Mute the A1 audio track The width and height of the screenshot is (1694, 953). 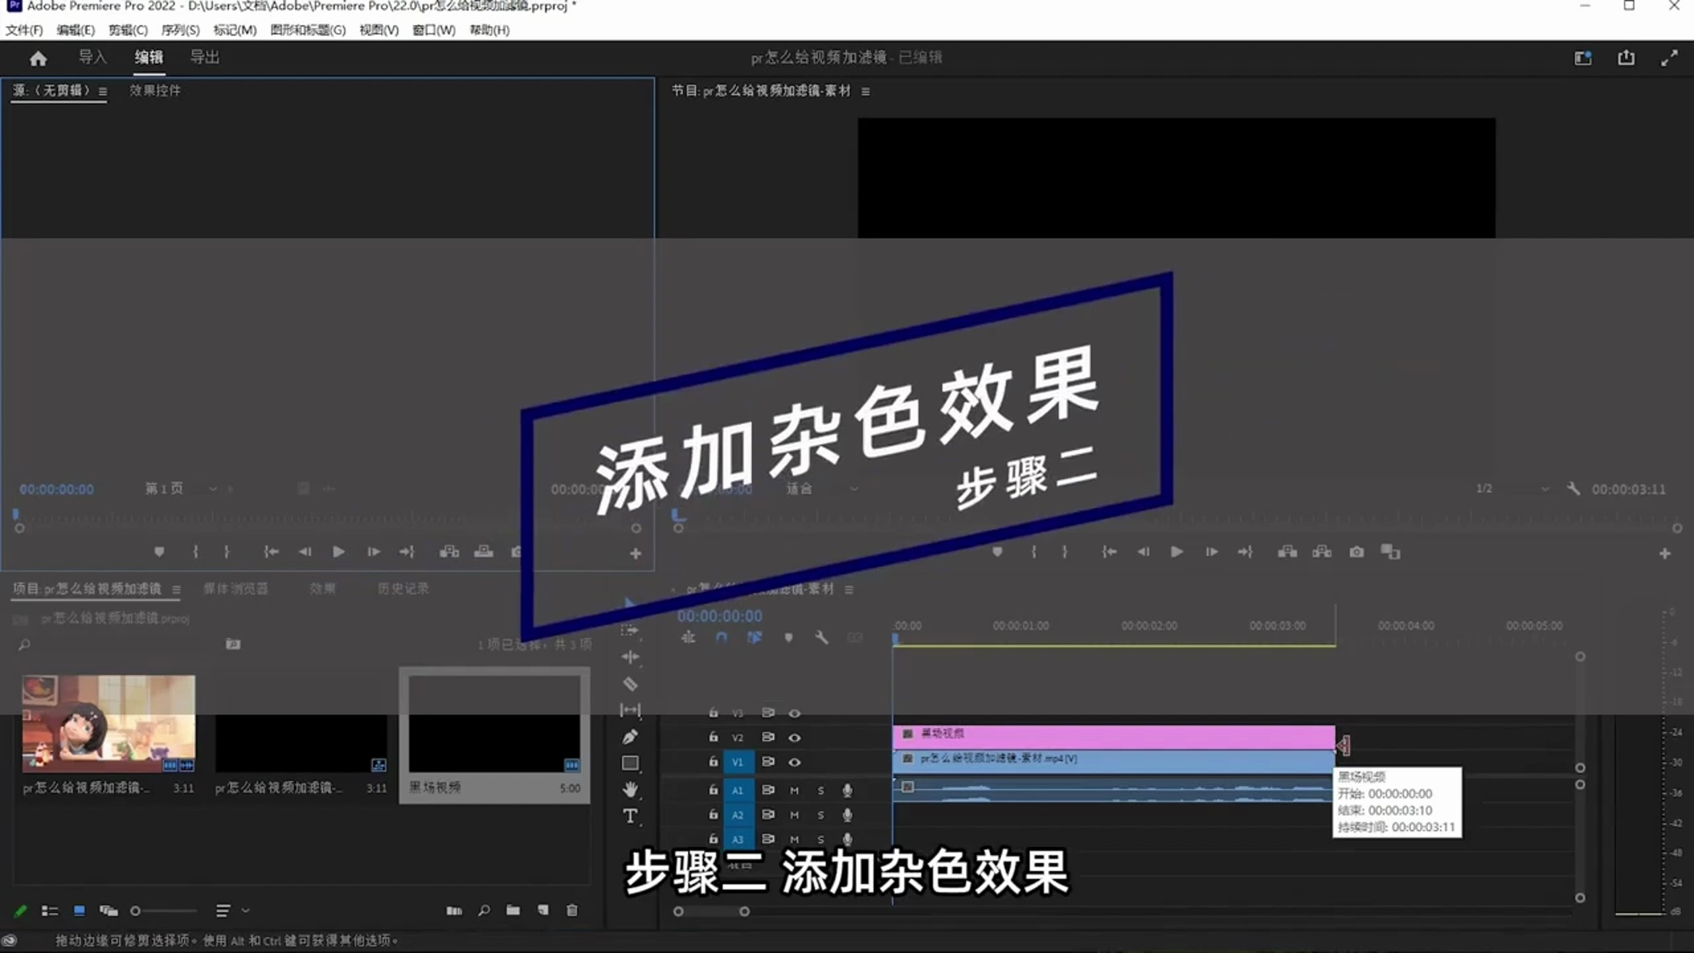click(795, 790)
